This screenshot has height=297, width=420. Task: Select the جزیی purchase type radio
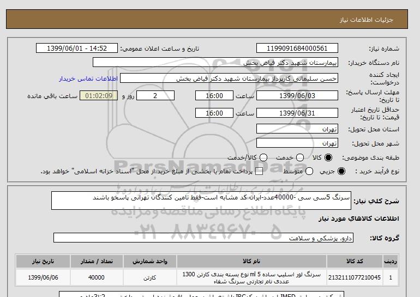[x=341, y=171]
